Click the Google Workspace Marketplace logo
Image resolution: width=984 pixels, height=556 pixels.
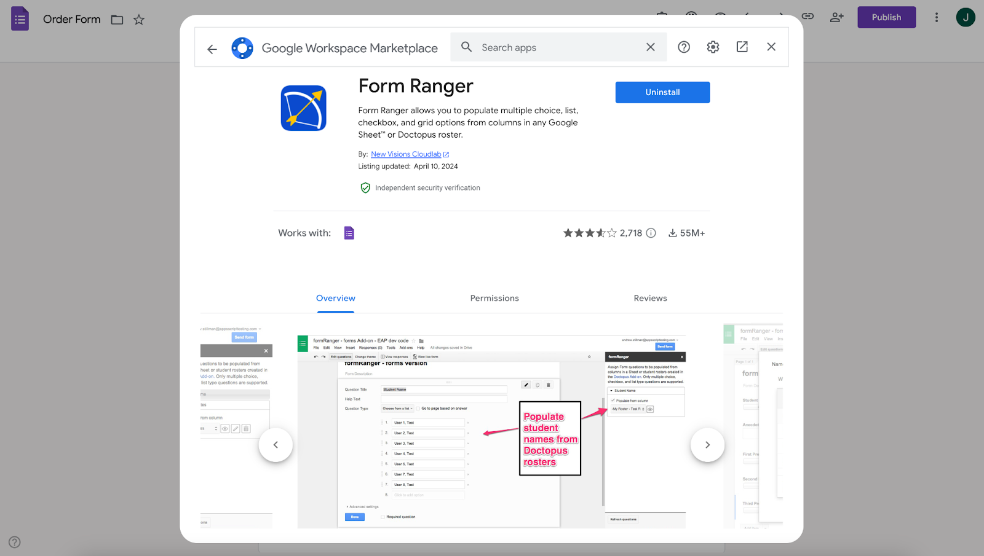click(242, 48)
